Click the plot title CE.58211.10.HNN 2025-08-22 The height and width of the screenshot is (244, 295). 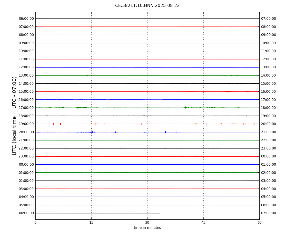pos(147,6)
